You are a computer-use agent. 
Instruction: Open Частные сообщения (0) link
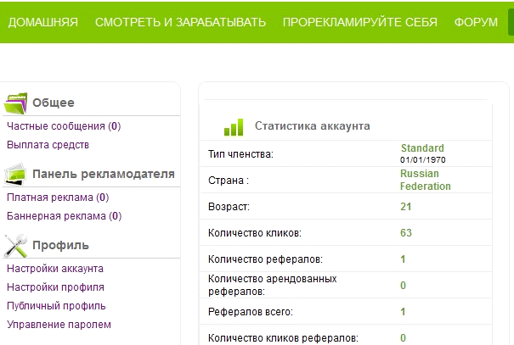[x=64, y=126]
